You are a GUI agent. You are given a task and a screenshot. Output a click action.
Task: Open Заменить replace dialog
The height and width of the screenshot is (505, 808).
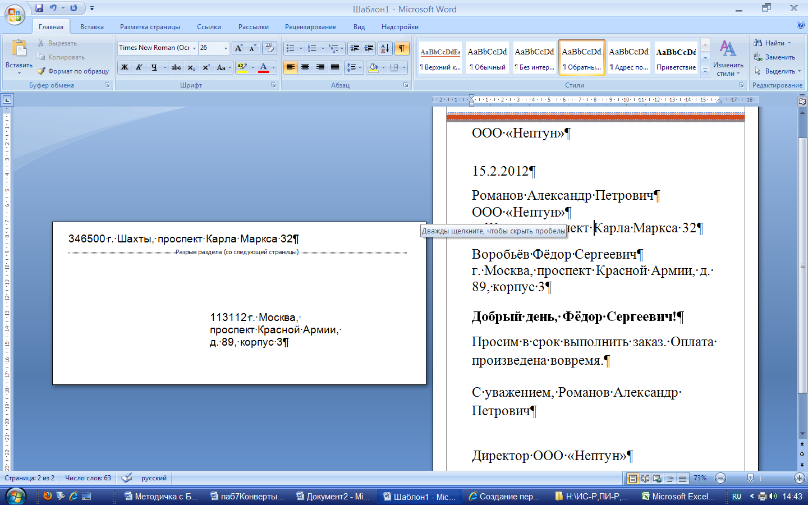click(774, 57)
